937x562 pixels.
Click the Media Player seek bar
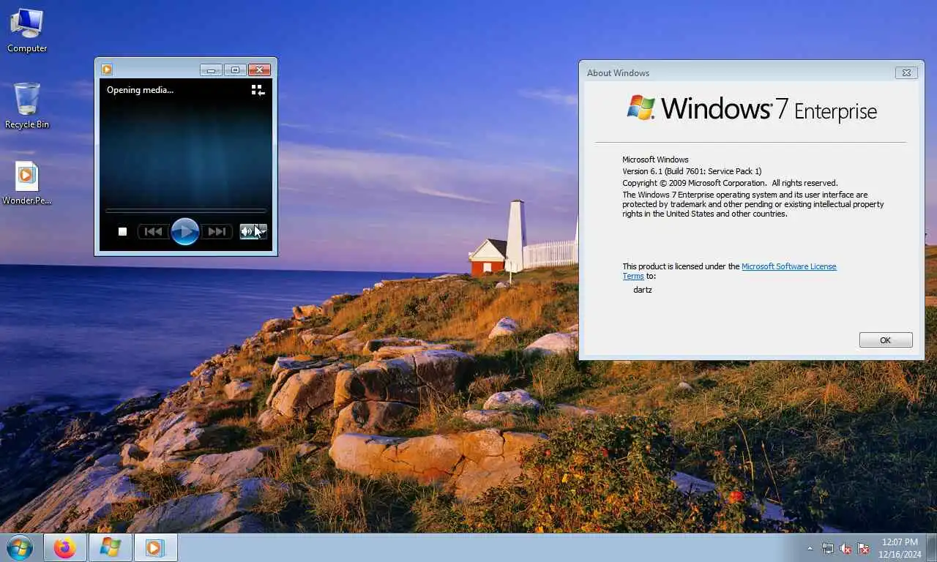pos(186,211)
